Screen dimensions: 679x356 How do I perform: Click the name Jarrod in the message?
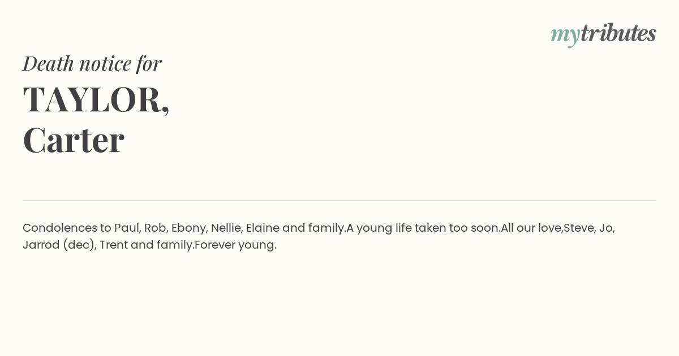pyautogui.click(x=41, y=245)
